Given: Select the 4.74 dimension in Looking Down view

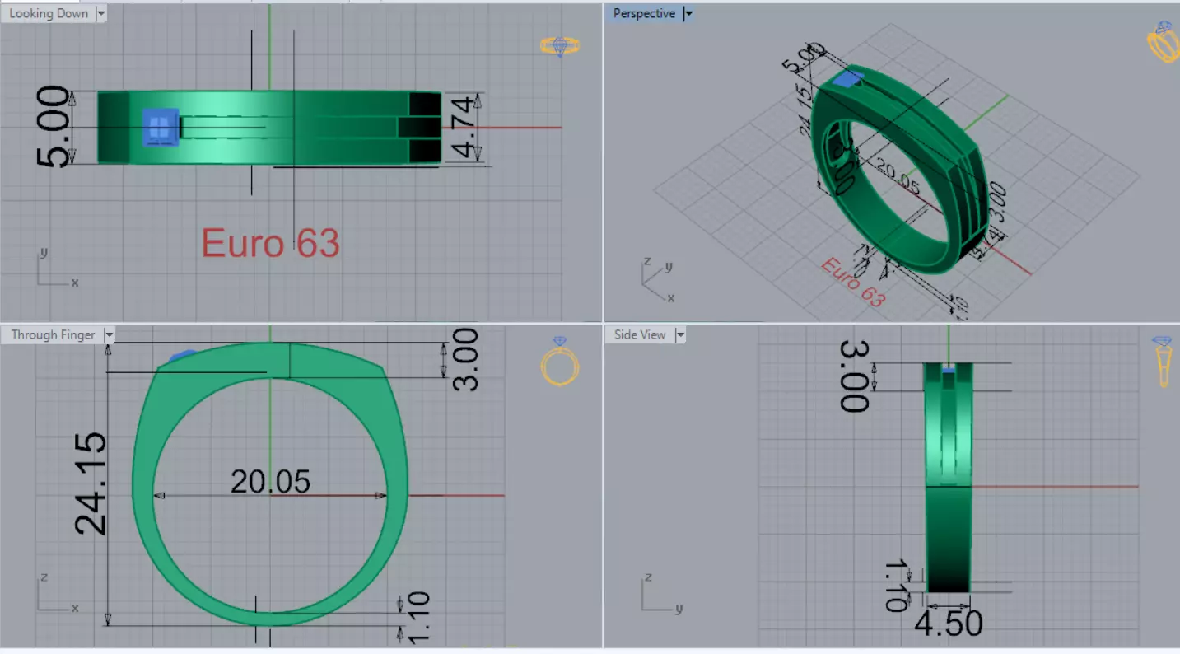Looking at the screenshot, I should tap(463, 127).
